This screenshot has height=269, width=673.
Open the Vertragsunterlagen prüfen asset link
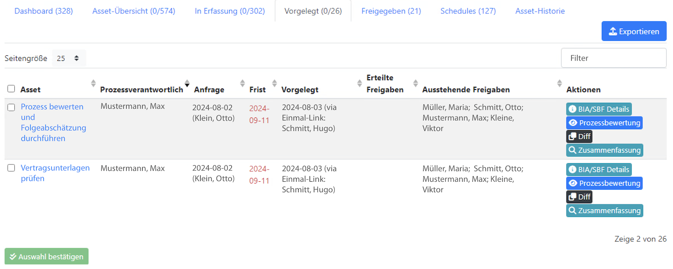[x=55, y=173]
